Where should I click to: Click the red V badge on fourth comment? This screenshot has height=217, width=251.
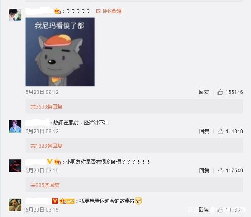(55, 201)
